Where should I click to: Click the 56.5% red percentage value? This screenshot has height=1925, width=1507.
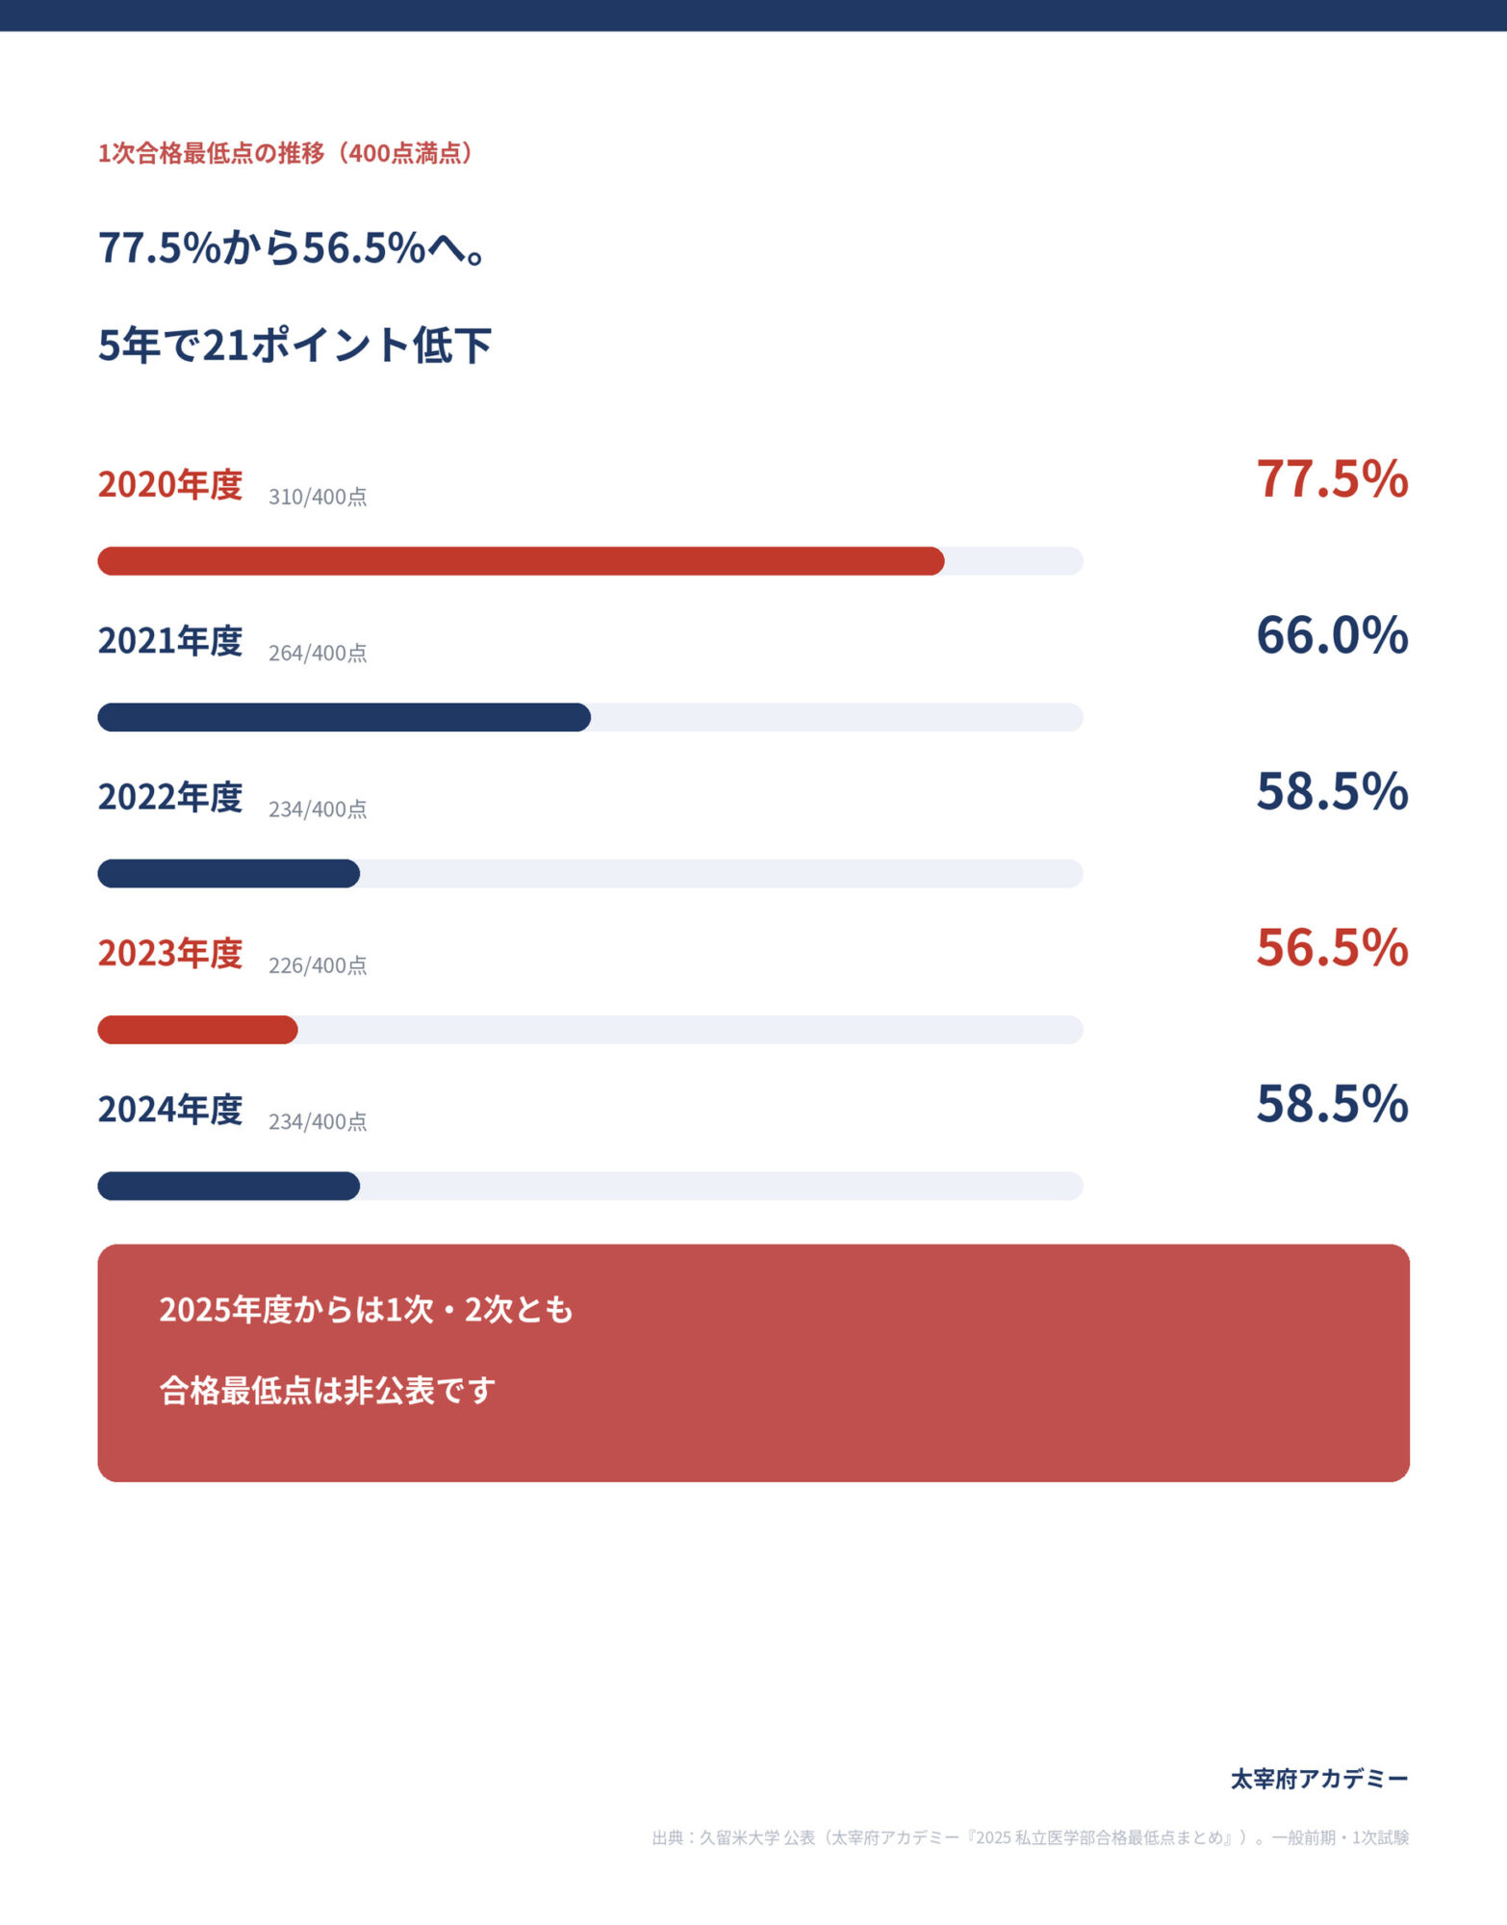[x=1332, y=947]
